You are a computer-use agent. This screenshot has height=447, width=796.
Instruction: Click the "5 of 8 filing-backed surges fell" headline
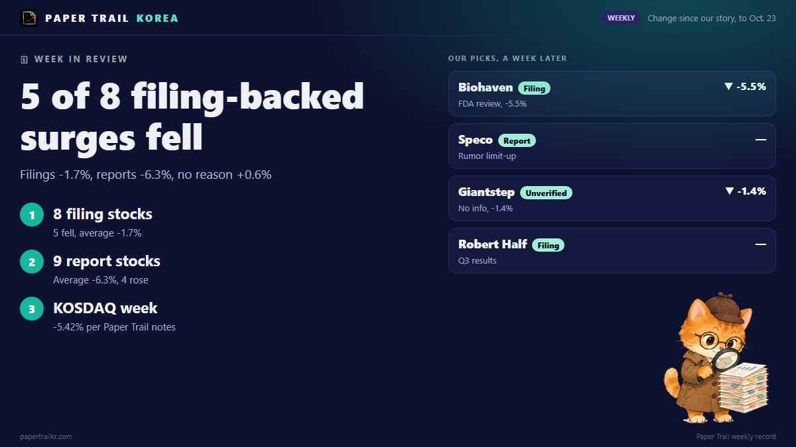(x=192, y=117)
